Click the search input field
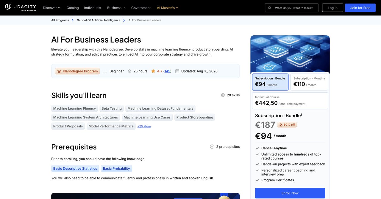This screenshot has height=199, width=381. 292,8
